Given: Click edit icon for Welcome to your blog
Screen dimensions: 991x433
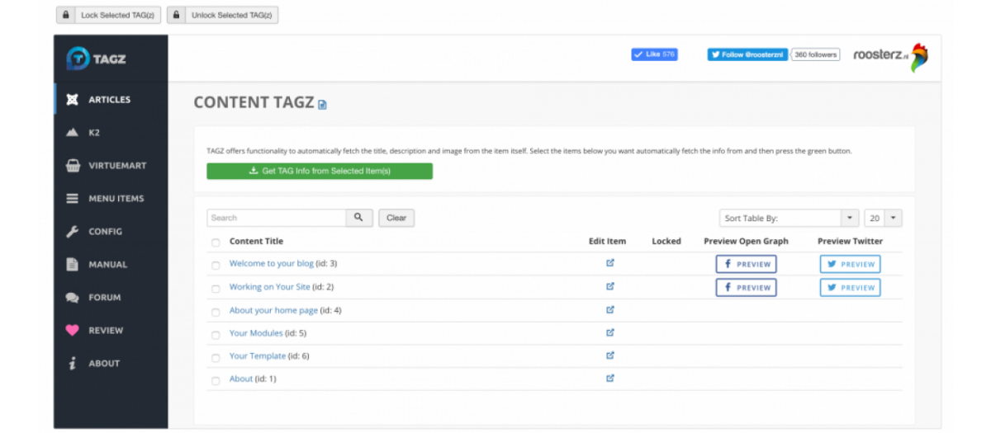Looking at the screenshot, I should tap(610, 263).
